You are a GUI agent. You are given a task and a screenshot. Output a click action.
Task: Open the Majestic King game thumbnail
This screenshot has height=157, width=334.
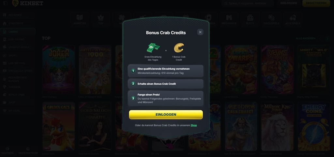click(x=277, y=127)
